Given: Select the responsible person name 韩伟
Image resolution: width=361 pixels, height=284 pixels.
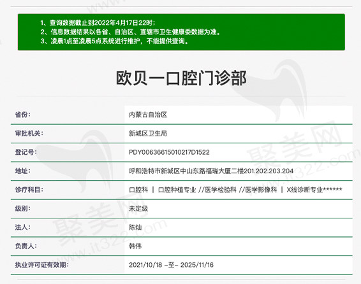Looking at the screenshot, I should tap(135, 246).
